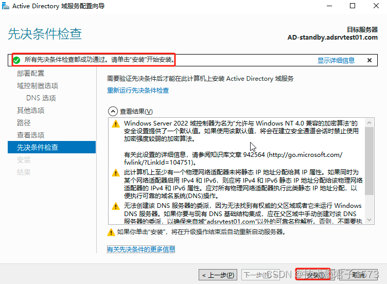Click warning icon beside auto-restart notice
This screenshot has height=284, width=387.
pyautogui.click(x=111, y=232)
